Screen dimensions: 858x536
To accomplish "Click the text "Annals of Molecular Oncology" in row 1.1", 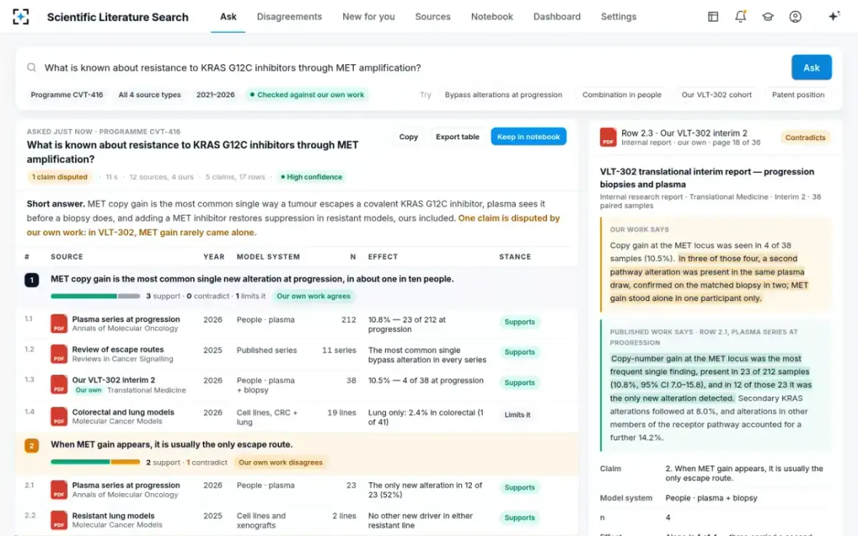I will (x=125, y=329).
